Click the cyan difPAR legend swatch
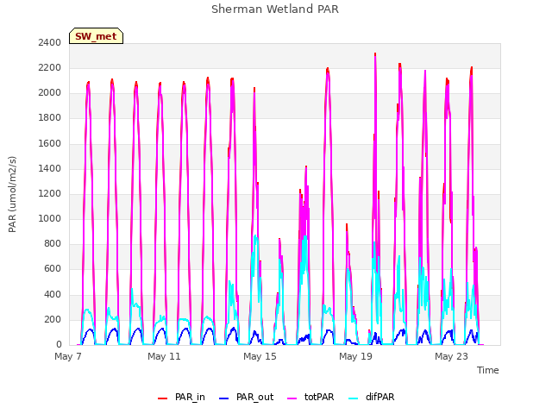 click(x=353, y=398)
